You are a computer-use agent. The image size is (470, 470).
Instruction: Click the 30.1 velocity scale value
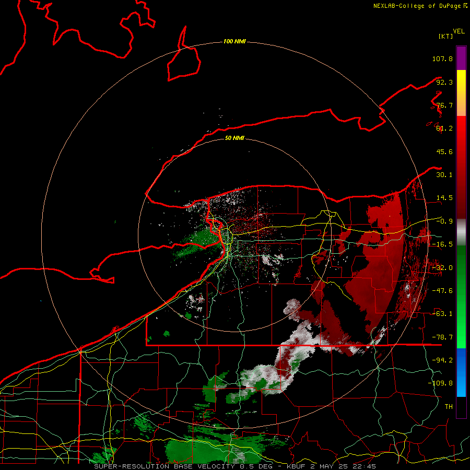click(444, 175)
